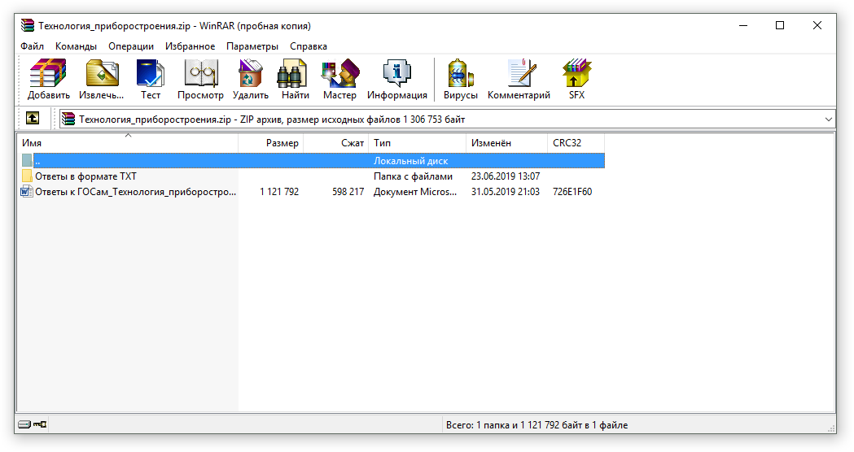The height and width of the screenshot is (452, 854).
Task: Select the parent folder '..' row
Action: [x=313, y=160]
